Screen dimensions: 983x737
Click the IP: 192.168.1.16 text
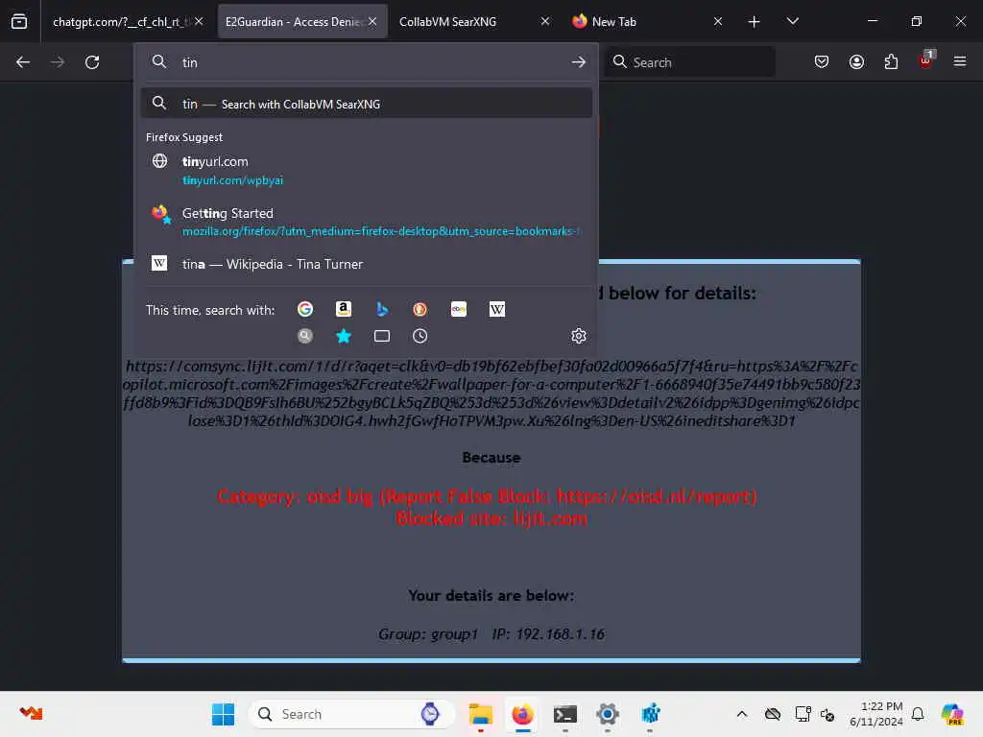(x=548, y=634)
